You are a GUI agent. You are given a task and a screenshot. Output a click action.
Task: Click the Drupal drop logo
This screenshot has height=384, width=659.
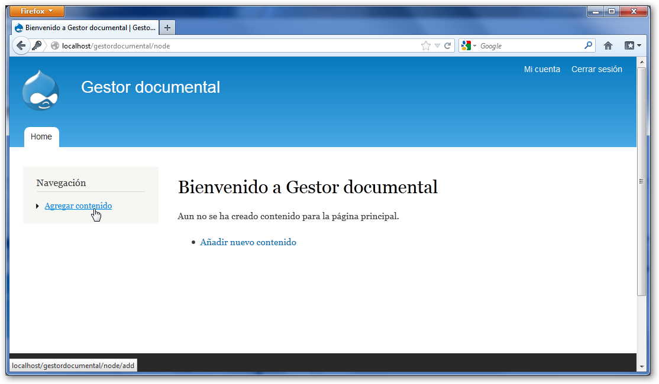point(40,90)
